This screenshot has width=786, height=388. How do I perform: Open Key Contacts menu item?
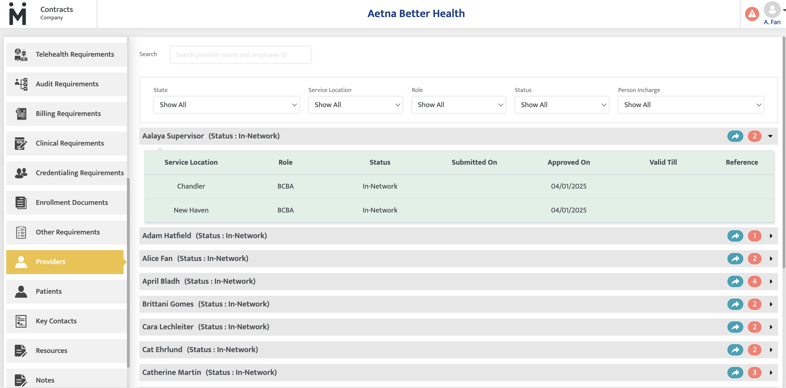[x=66, y=321]
